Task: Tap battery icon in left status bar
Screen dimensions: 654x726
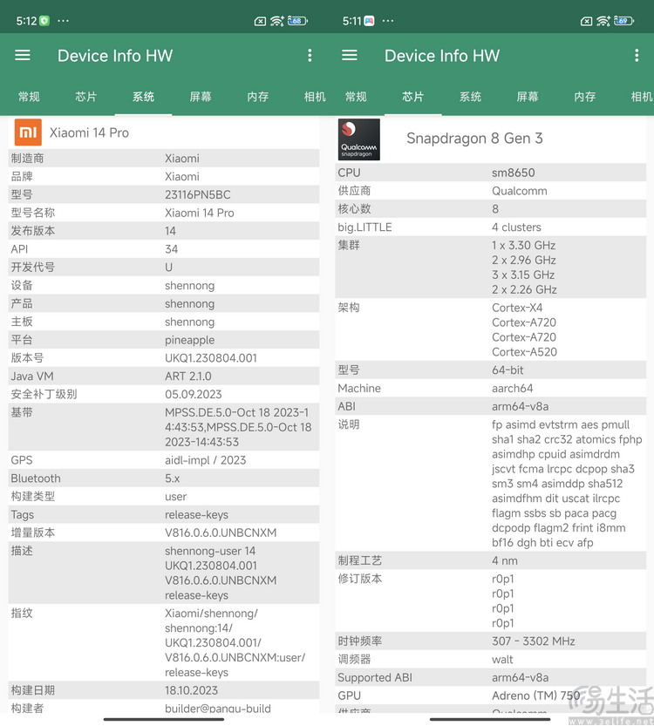Action: (298, 21)
